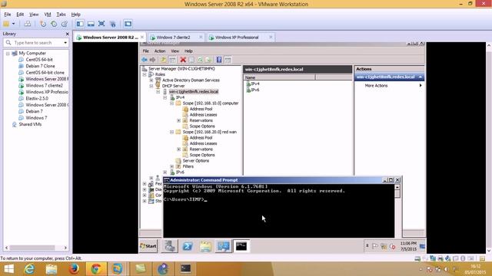This screenshot has height=276, width=492.
Task: Toggle VMware library sidebar view icon
Action: point(80,24)
